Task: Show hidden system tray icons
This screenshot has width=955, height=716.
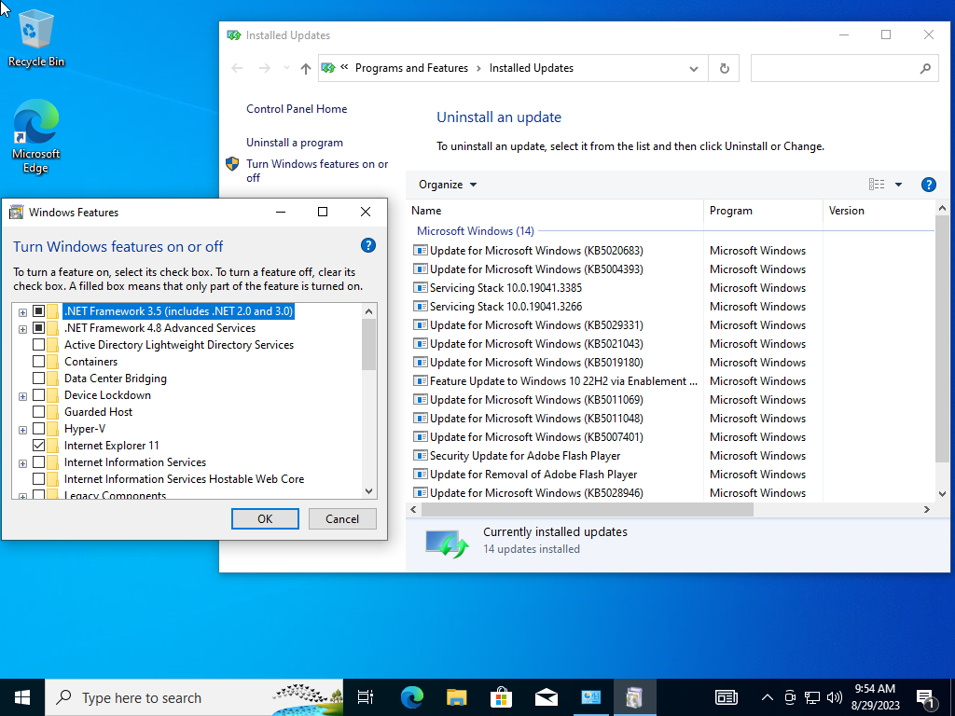Action: 768,697
